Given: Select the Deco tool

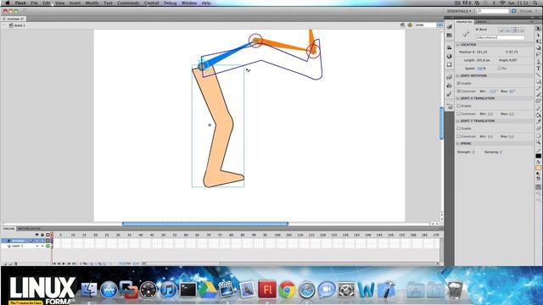Looking at the screenshot, I should [x=538, y=101].
